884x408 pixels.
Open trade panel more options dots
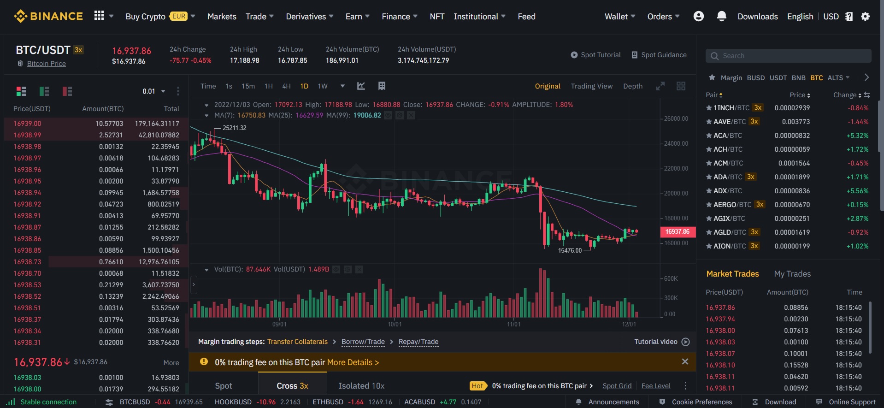685,386
